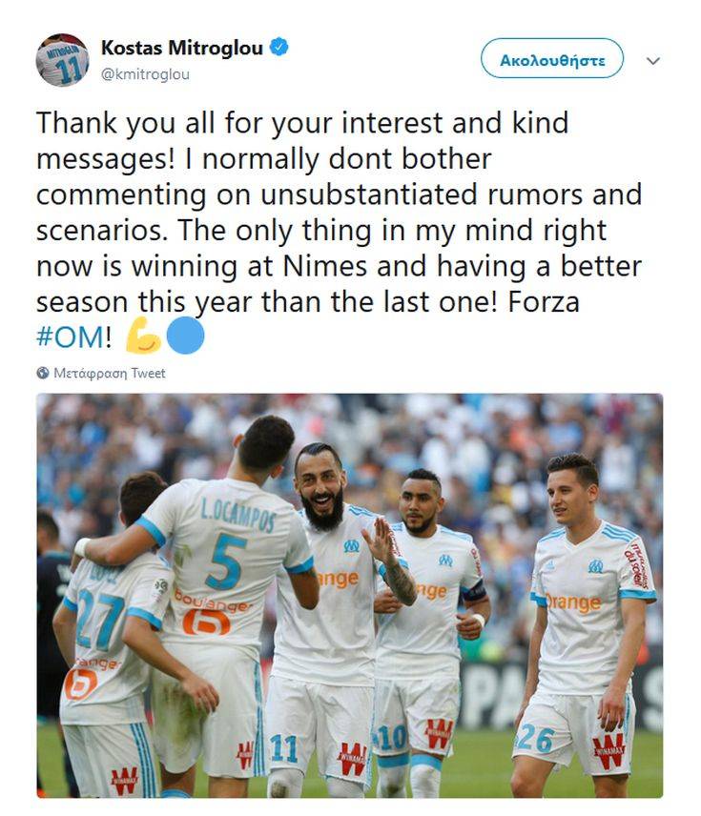Click the blue verified badge icon

pos(278,47)
